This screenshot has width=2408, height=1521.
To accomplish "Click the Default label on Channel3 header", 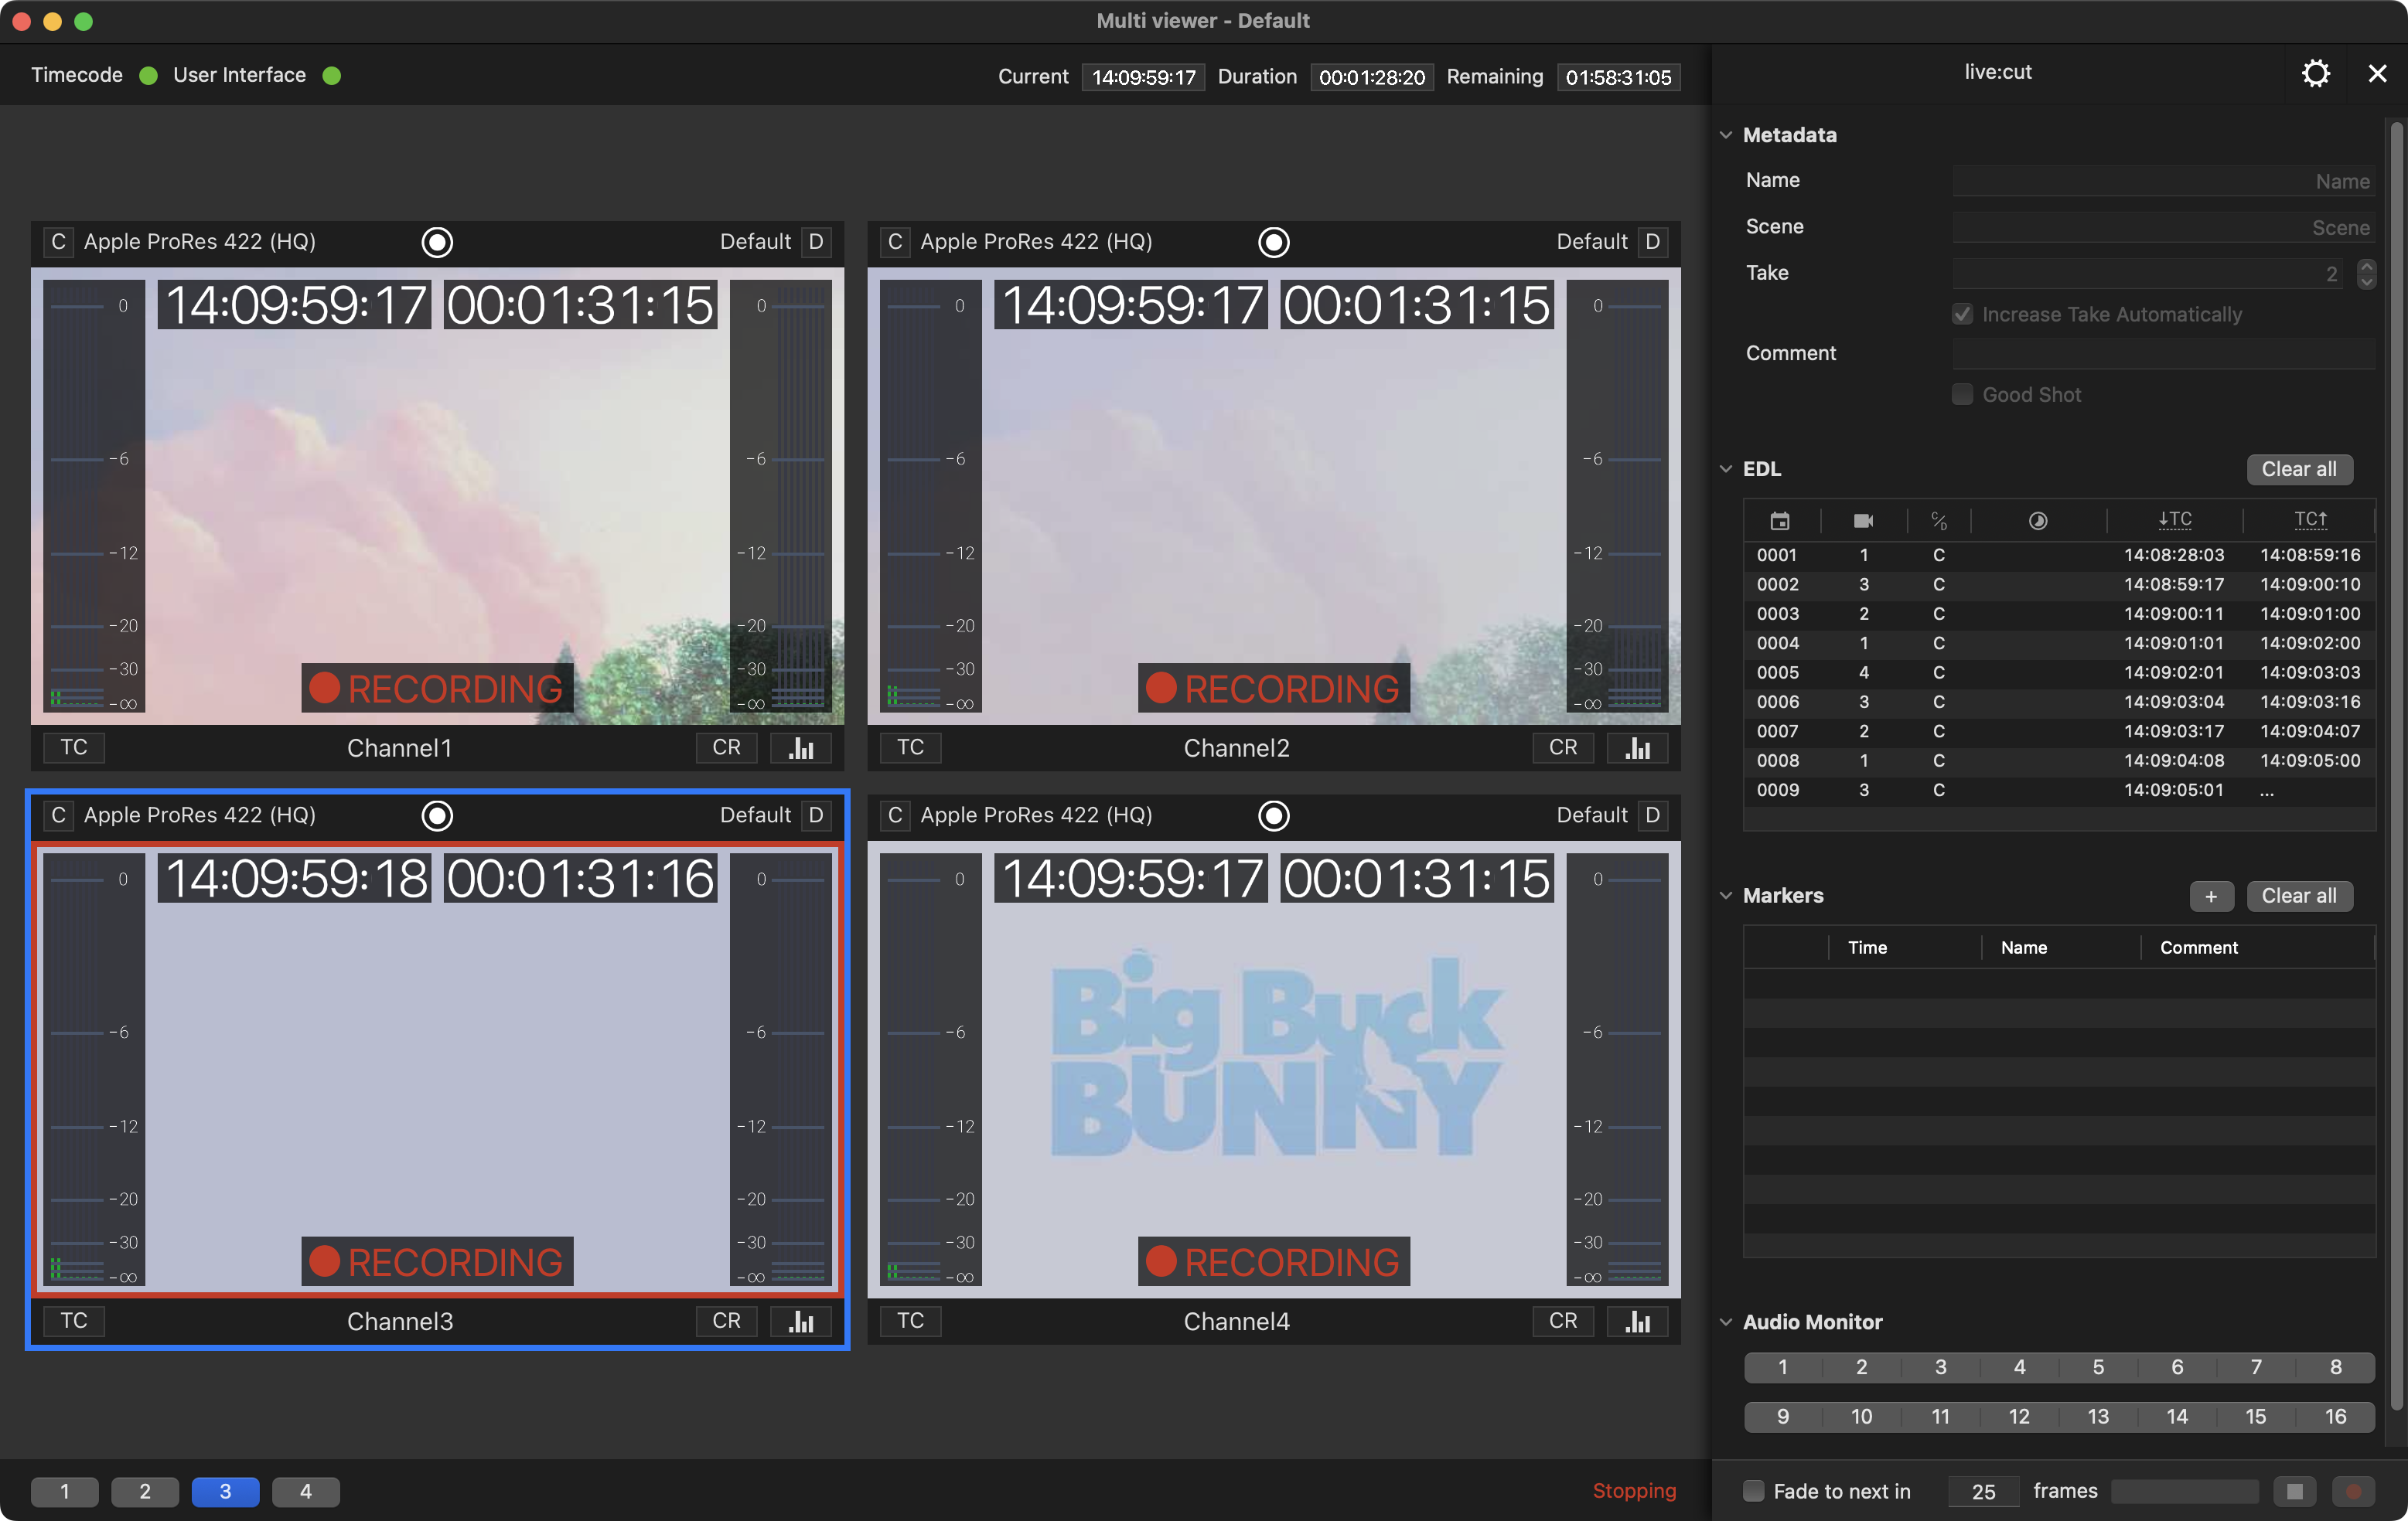I will [x=755, y=815].
